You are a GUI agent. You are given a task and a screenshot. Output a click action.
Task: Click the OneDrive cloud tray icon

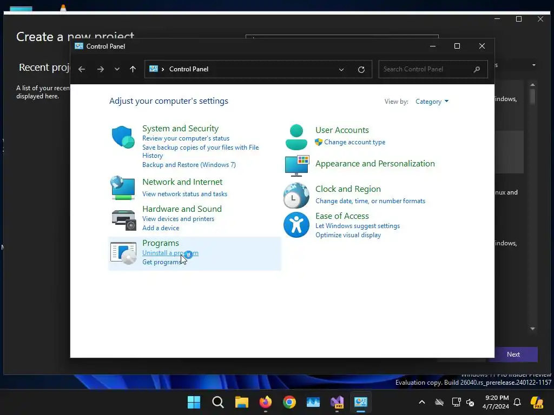coord(439,402)
